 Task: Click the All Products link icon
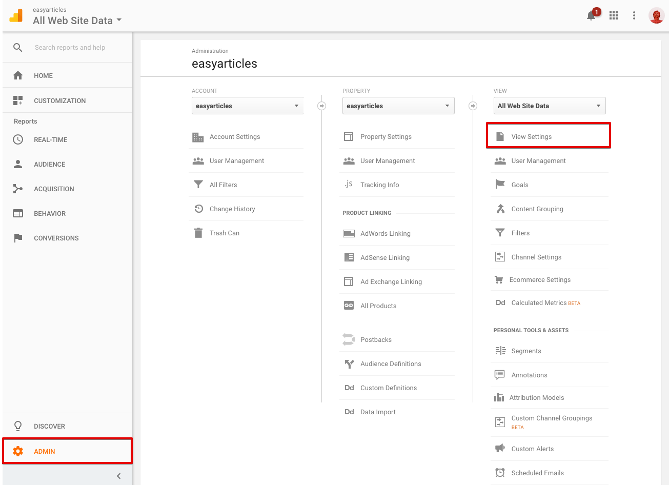[x=349, y=306]
